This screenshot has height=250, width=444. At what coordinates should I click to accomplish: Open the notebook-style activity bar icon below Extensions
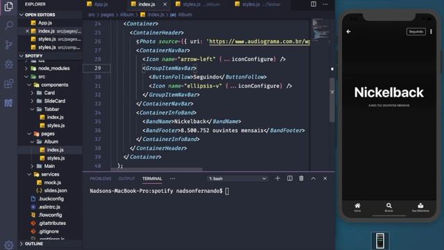tap(9, 103)
